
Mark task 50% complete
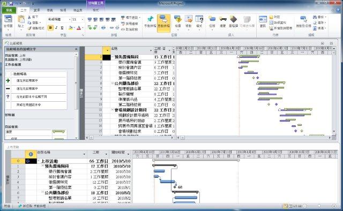click(101, 19)
